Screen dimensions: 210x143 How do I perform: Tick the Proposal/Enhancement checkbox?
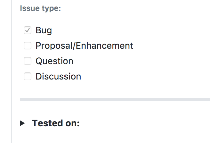[x=28, y=46]
